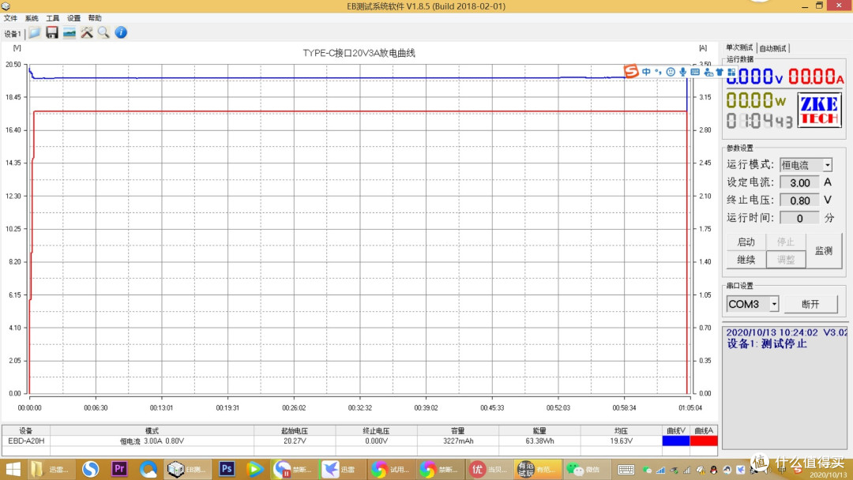Click the 调整 adjust button

[786, 260]
